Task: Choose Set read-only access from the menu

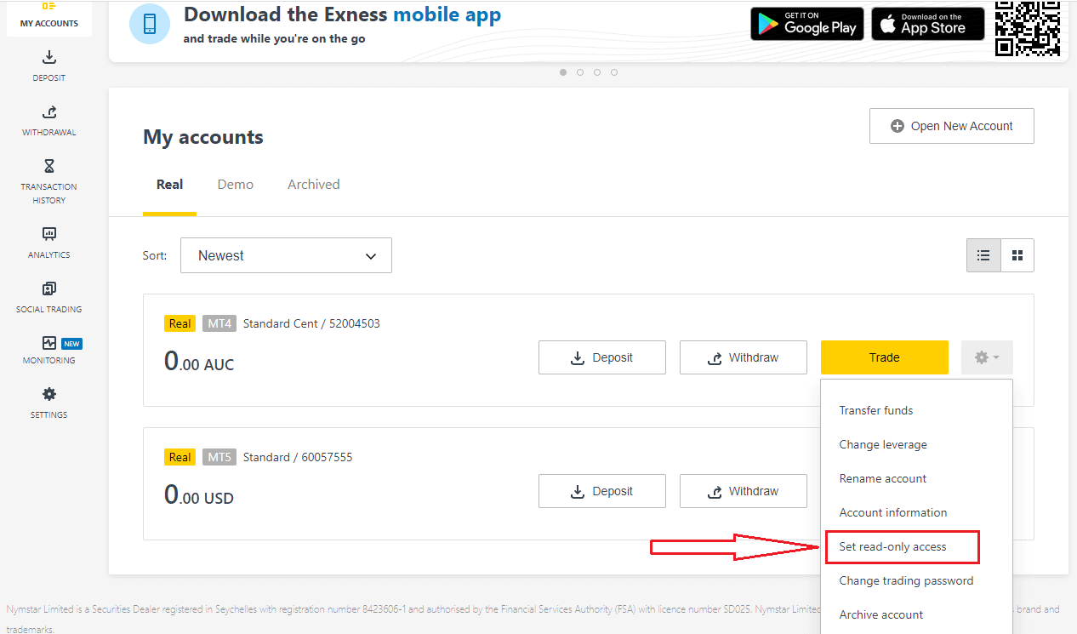Action: (892, 546)
